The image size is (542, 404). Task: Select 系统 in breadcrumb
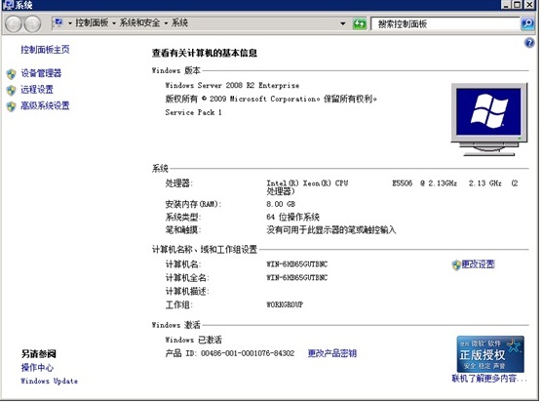pyautogui.click(x=179, y=22)
